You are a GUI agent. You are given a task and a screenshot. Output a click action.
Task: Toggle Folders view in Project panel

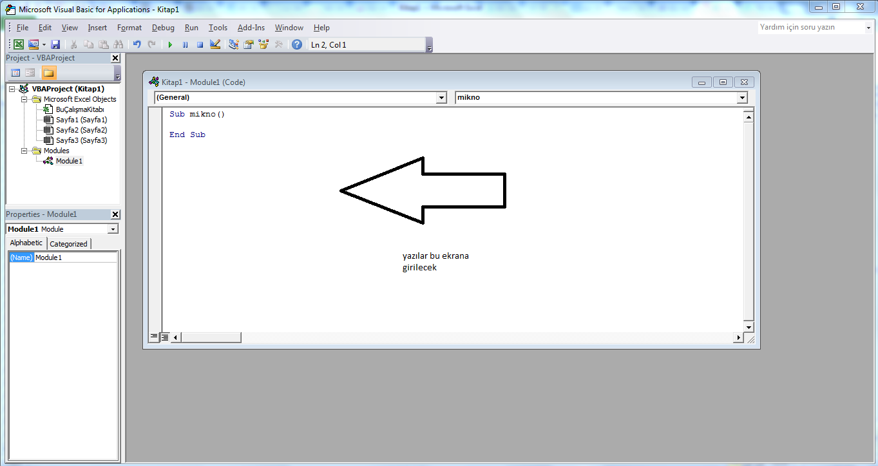click(x=49, y=73)
